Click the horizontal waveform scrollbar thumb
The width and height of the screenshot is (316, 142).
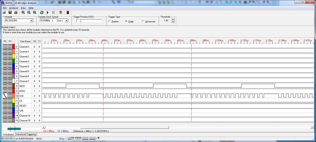click(x=125, y=127)
